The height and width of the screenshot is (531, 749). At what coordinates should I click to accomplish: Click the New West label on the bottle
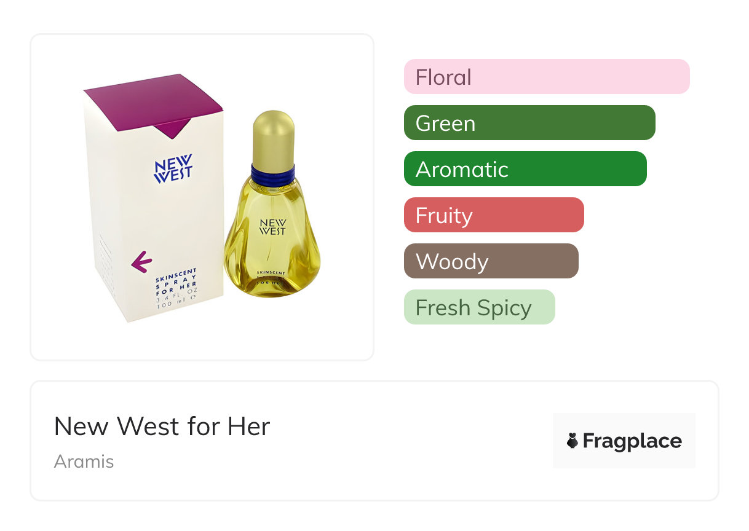click(272, 226)
